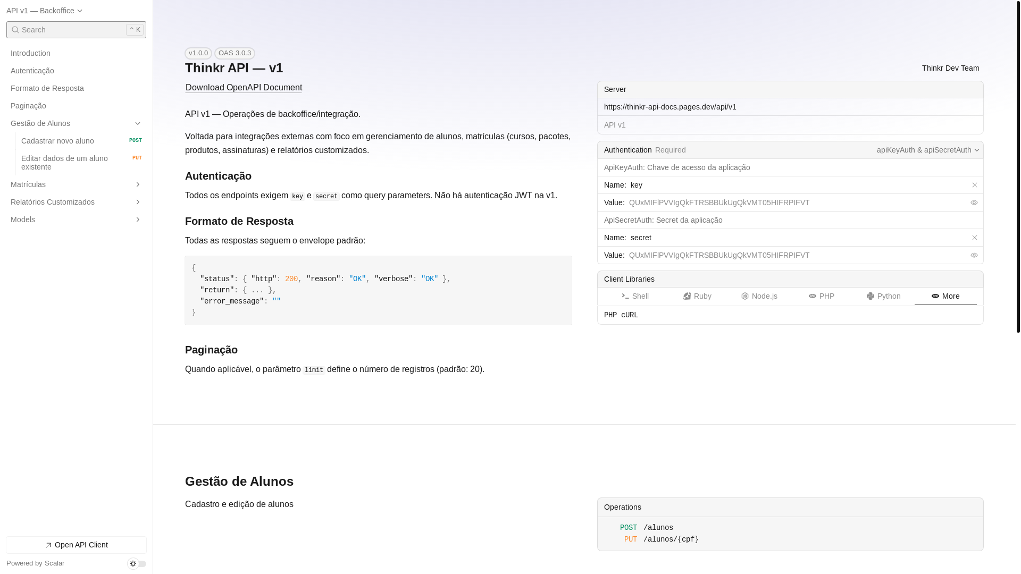Click the page vertical scrollbar

[x=1018, y=166]
